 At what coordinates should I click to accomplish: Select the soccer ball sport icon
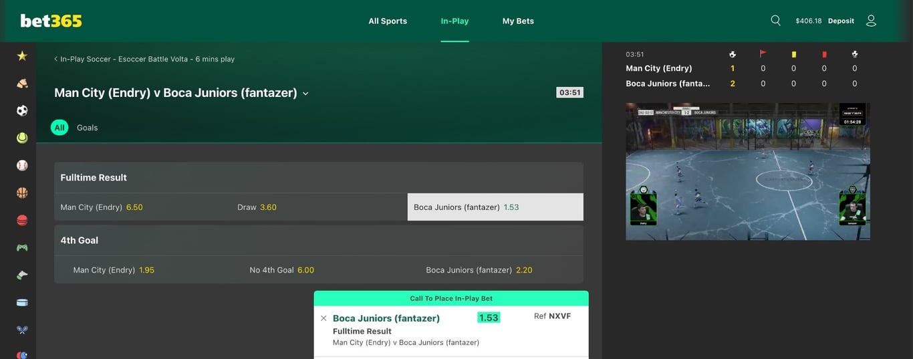[x=22, y=110]
